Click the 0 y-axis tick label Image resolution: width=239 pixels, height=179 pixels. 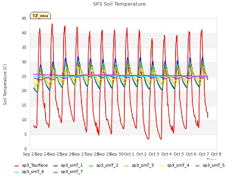click(25, 149)
